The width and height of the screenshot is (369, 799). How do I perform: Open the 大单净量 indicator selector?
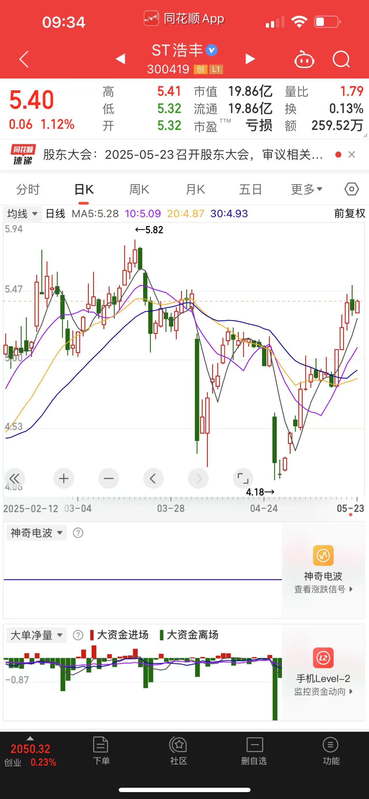click(37, 635)
